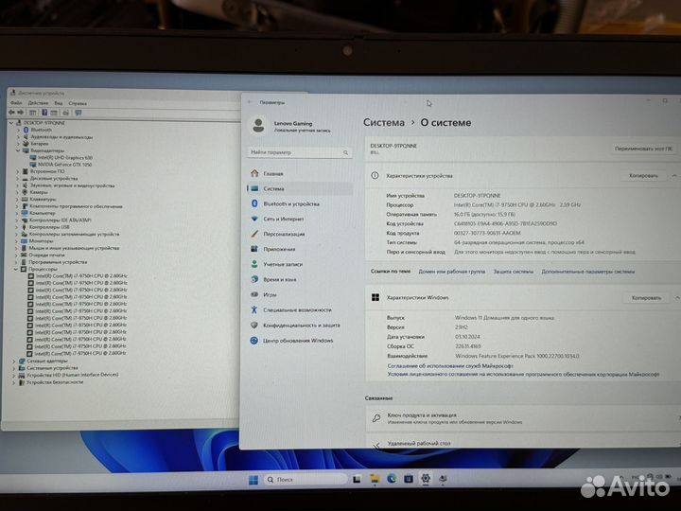
Task: Click the back arrow in Device Manager toolbar
Action: [11, 112]
